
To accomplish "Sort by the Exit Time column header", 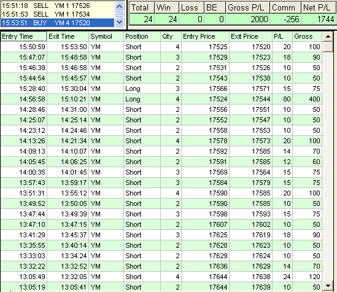I will click(68, 36).
